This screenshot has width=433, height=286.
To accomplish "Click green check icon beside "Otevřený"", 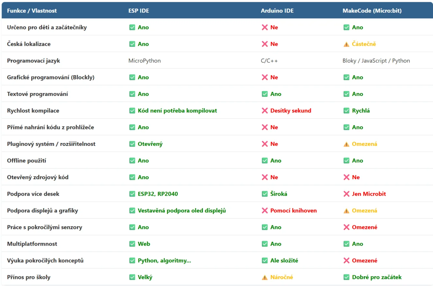I will (132, 144).
